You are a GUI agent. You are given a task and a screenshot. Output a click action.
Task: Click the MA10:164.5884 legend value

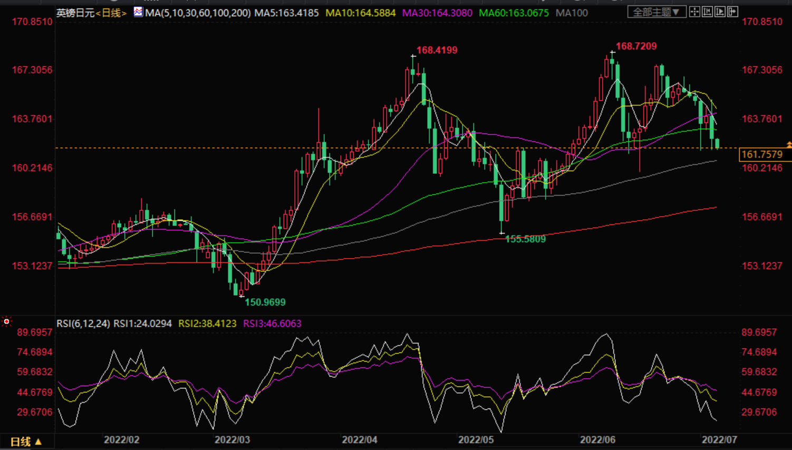[360, 13]
